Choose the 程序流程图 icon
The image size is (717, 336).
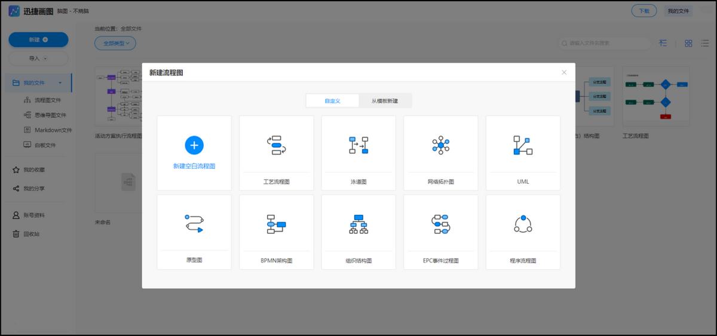point(523,223)
